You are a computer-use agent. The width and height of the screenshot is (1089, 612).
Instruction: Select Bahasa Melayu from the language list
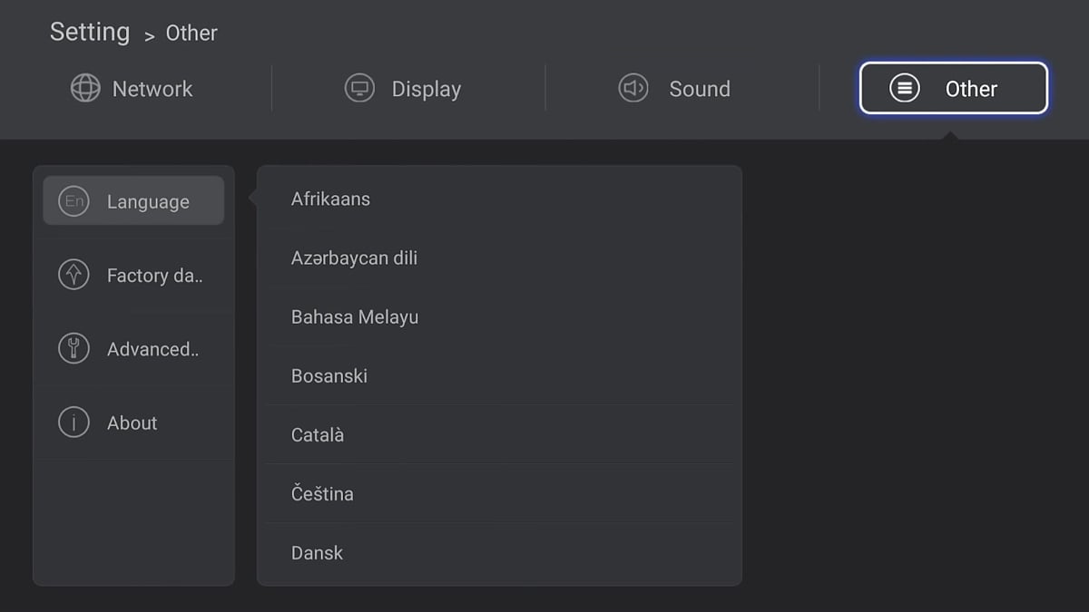[354, 316]
